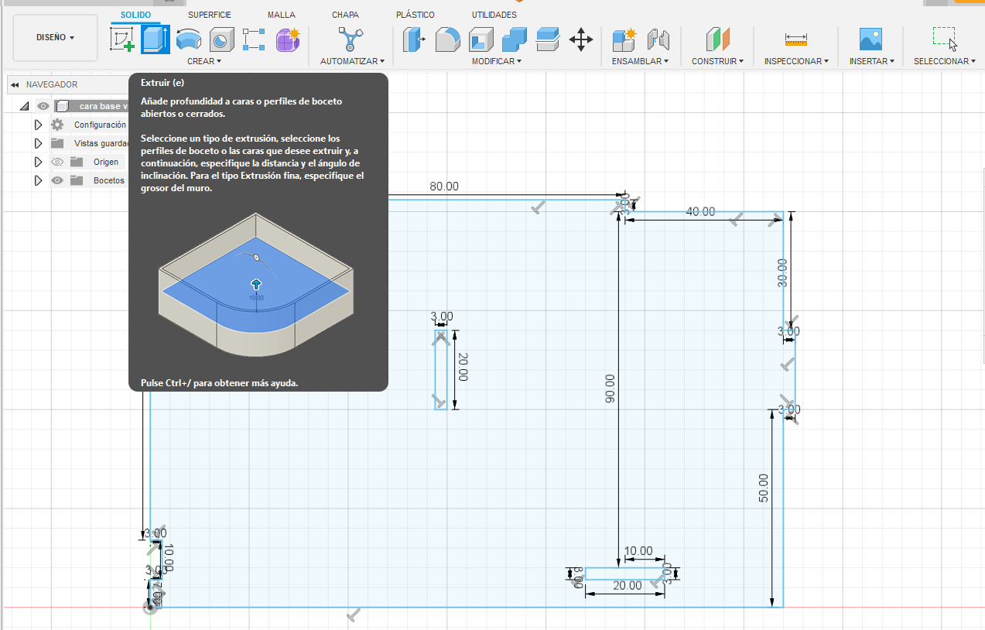The height and width of the screenshot is (630, 985).
Task: Click the Create Sketch icon
Action: tap(121, 39)
